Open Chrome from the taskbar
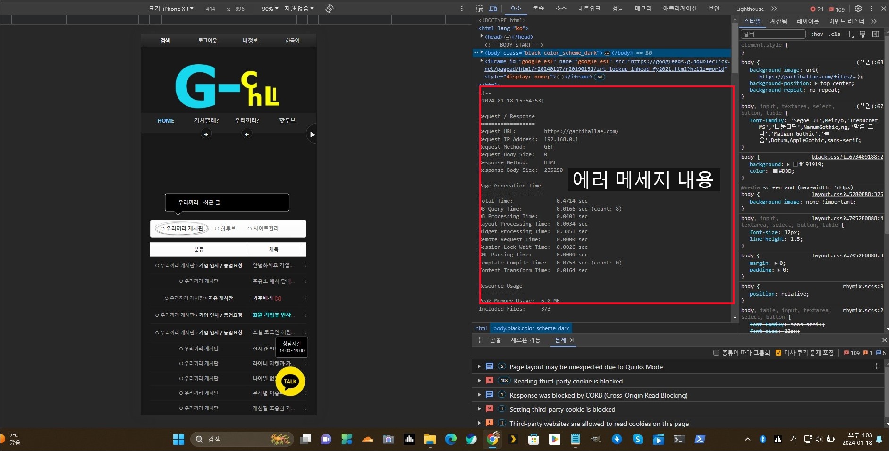The height and width of the screenshot is (451, 889). coord(492,440)
